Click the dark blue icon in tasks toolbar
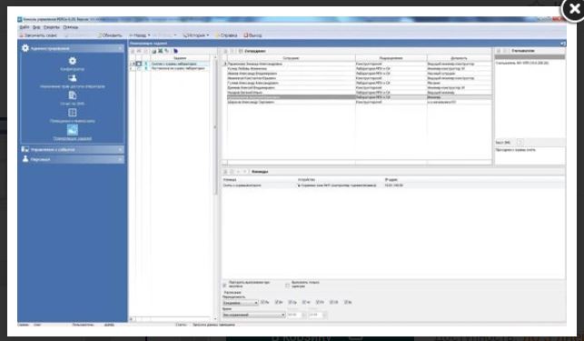Screen dimensions: 584x341 pos(175,51)
